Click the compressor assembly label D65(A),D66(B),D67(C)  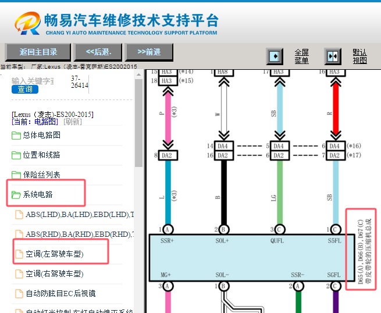(361, 251)
